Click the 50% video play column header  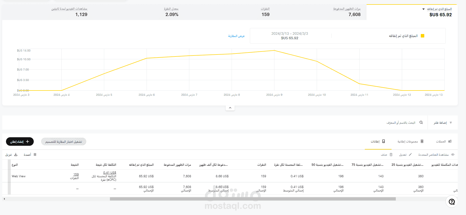point(327,165)
